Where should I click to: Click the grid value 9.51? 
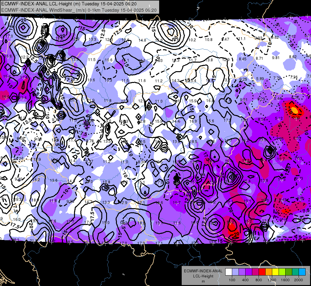click(244, 100)
